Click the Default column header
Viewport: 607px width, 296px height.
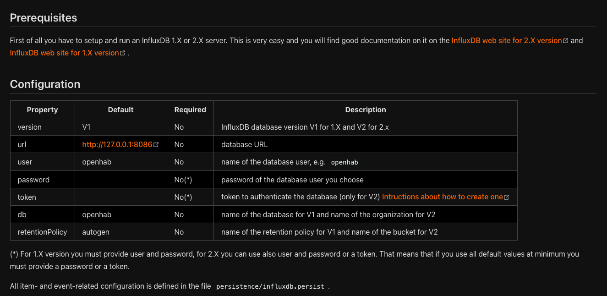coord(120,110)
